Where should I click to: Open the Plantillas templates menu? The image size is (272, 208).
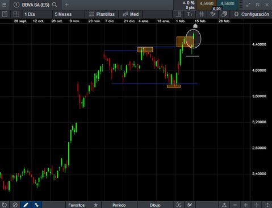coord(102,14)
